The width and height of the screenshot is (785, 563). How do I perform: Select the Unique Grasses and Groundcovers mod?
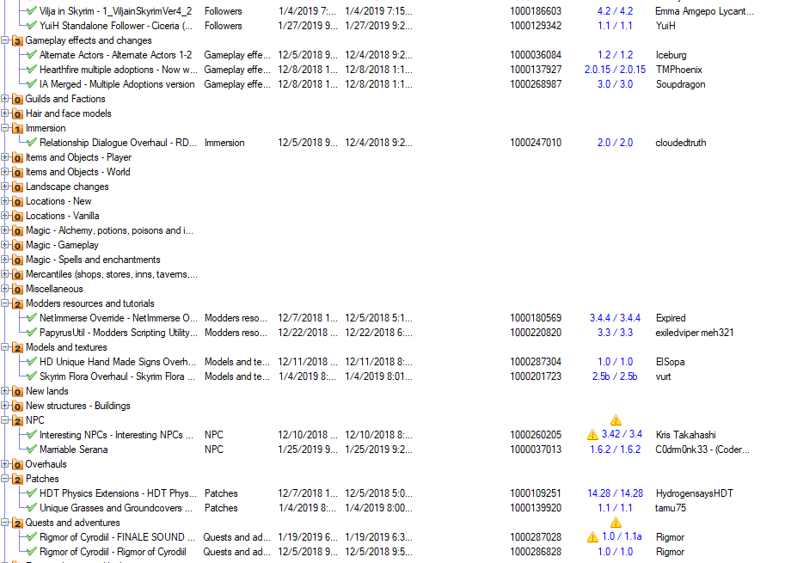click(x=116, y=508)
